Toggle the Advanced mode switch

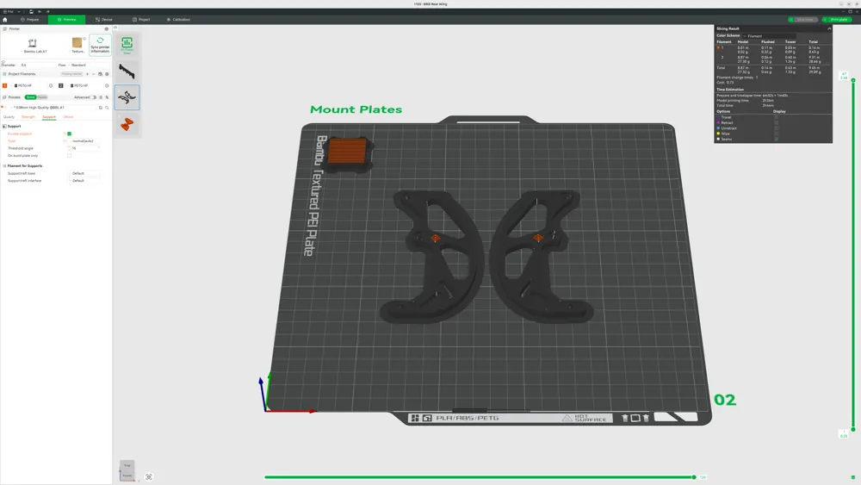click(95, 97)
